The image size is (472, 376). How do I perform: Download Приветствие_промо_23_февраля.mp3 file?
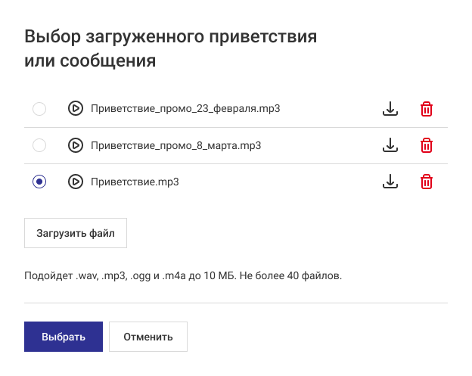coord(390,109)
